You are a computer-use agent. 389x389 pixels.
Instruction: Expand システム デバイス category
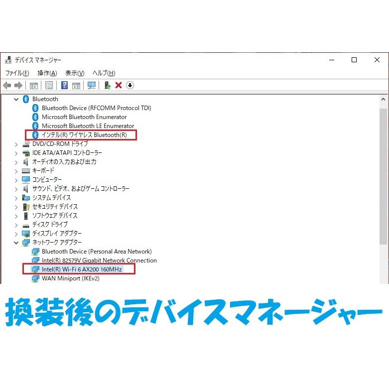click(x=16, y=198)
